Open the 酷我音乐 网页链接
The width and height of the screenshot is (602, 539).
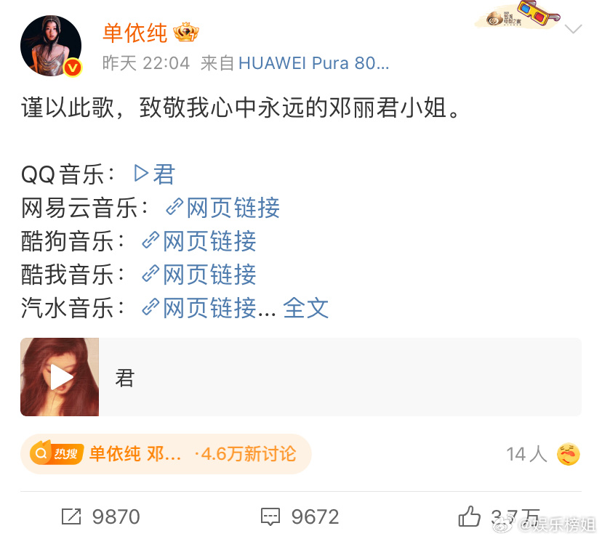point(199,275)
